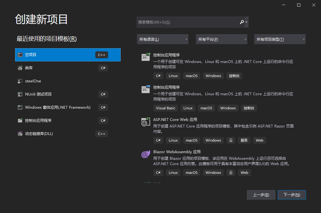Select the C# 控制台应用程序 title in list
The image size is (321, 213).
(x=166, y=55)
